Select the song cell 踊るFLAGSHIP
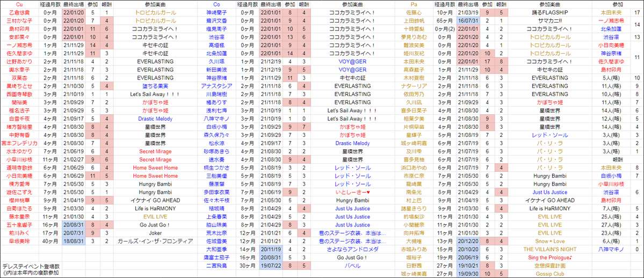Viewport: 644px width, 278px height. 549,12
